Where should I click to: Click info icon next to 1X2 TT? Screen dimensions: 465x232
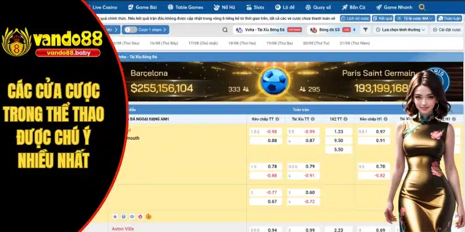pyautogui.click(x=345, y=119)
